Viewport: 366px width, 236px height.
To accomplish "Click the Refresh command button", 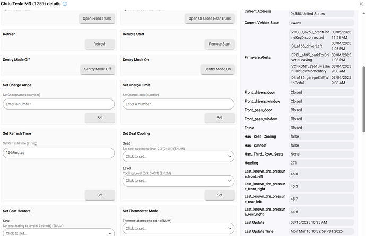I will (x=100, y=44).
